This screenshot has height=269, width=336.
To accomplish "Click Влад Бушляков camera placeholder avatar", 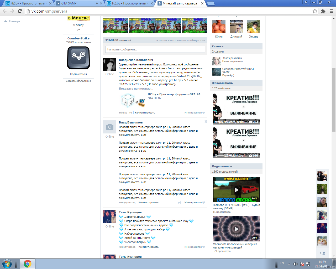I will coord(110,127).
